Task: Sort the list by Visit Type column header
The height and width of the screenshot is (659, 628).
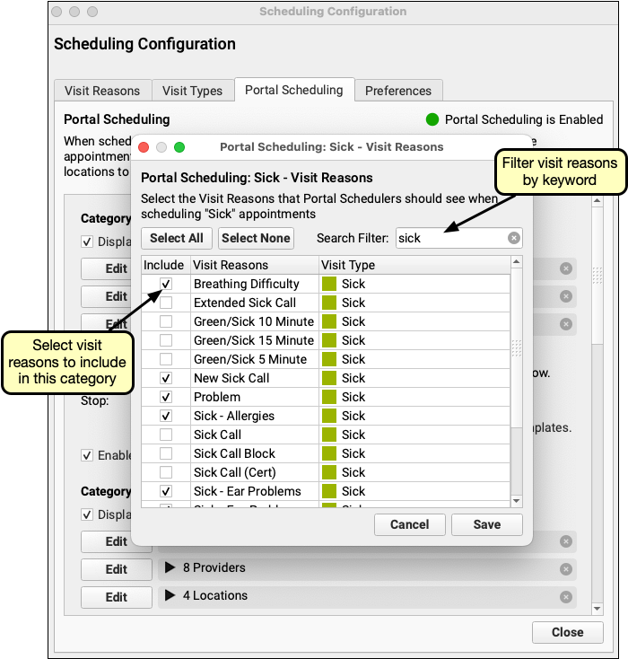Action: [413, 265]
